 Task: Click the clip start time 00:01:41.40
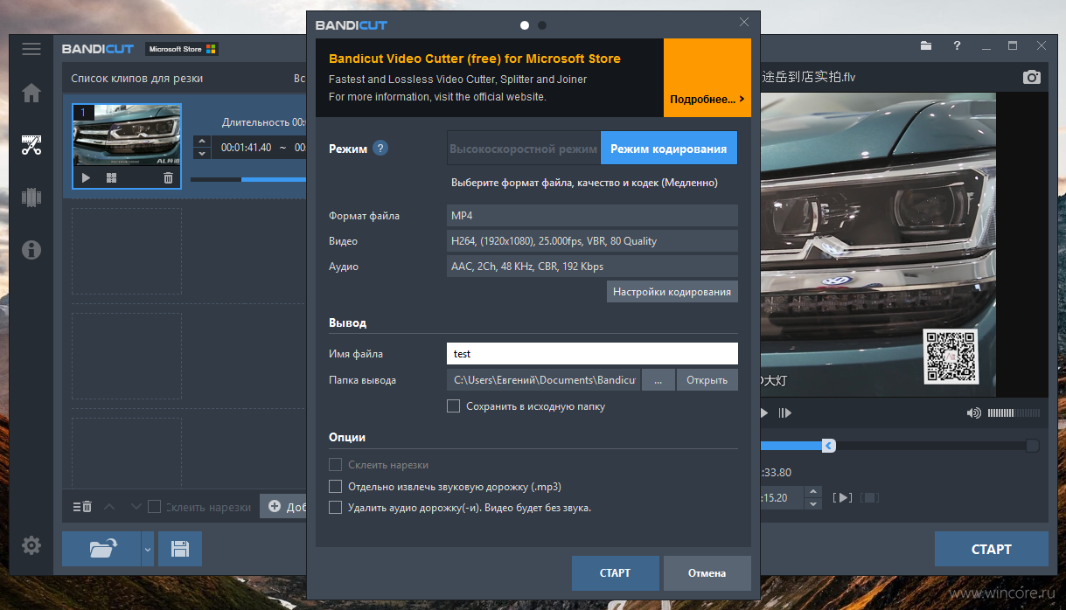[x=247, y=148]
